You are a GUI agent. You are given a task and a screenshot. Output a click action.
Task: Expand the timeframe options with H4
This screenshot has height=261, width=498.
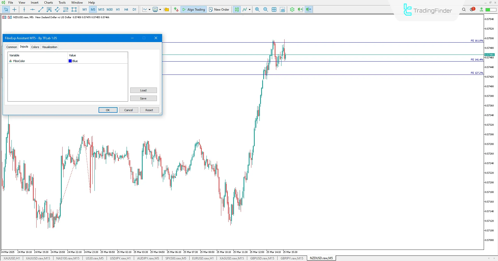click(126, 9)
